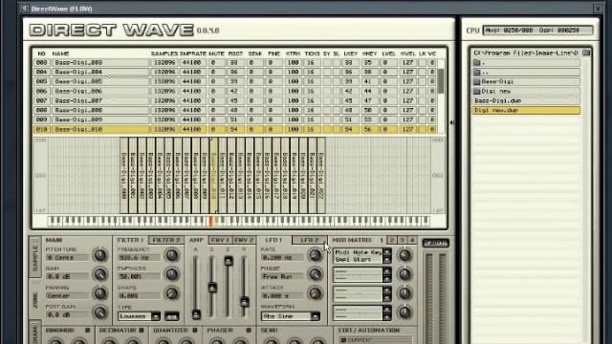
Task: Enable the Quantizer effect toggle
Action: coord(195,331)
